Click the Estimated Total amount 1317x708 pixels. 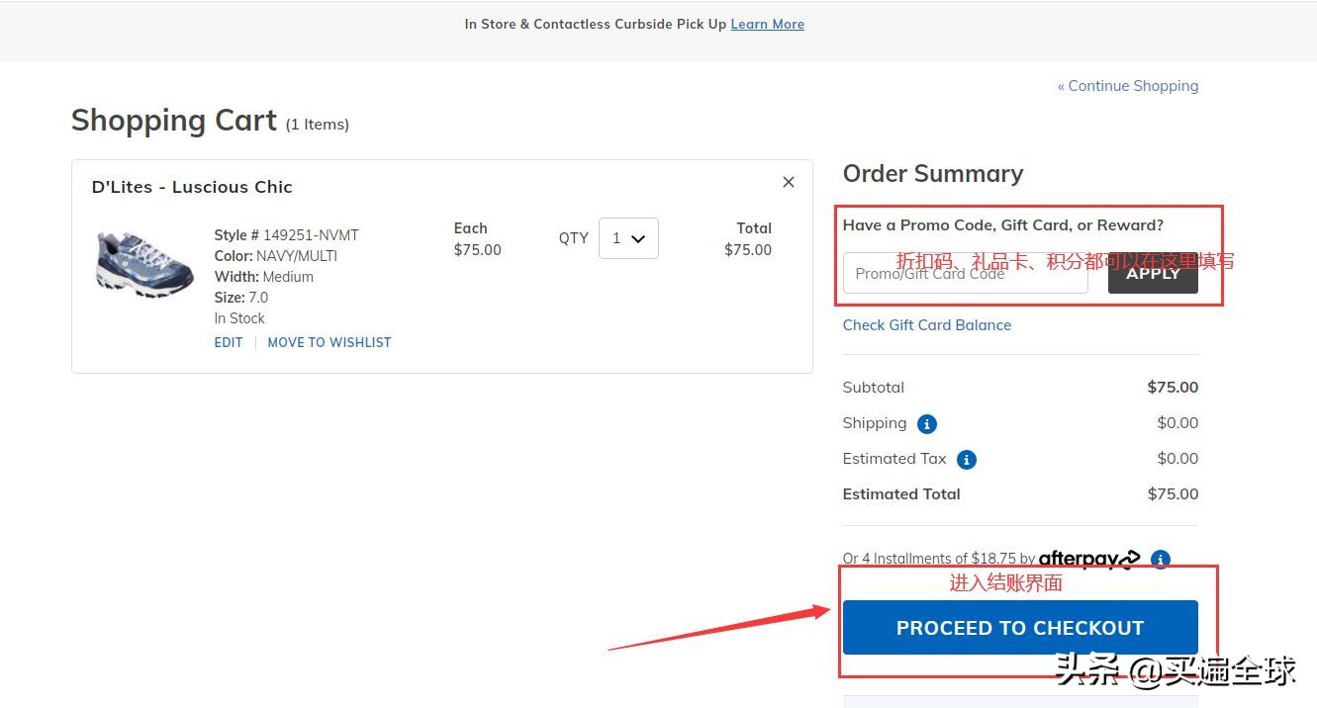1173,494
